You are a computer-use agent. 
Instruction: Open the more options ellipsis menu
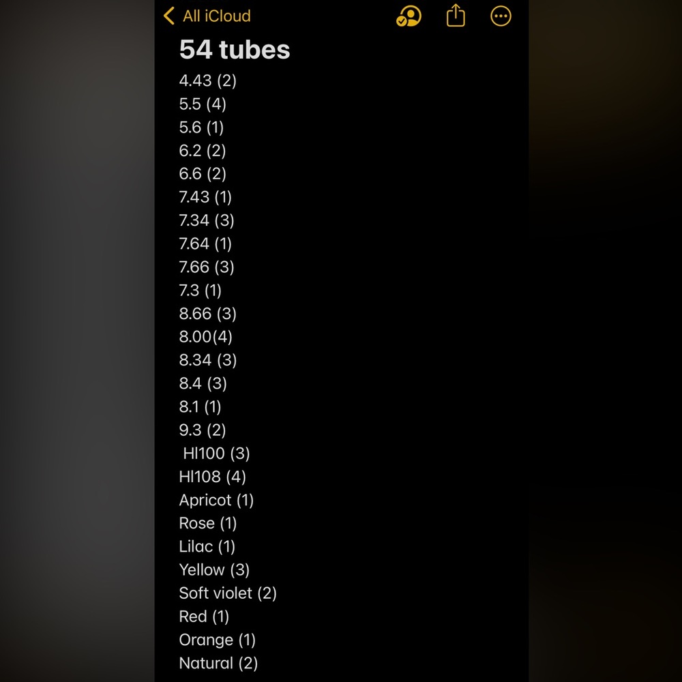(x=501, y=16)
